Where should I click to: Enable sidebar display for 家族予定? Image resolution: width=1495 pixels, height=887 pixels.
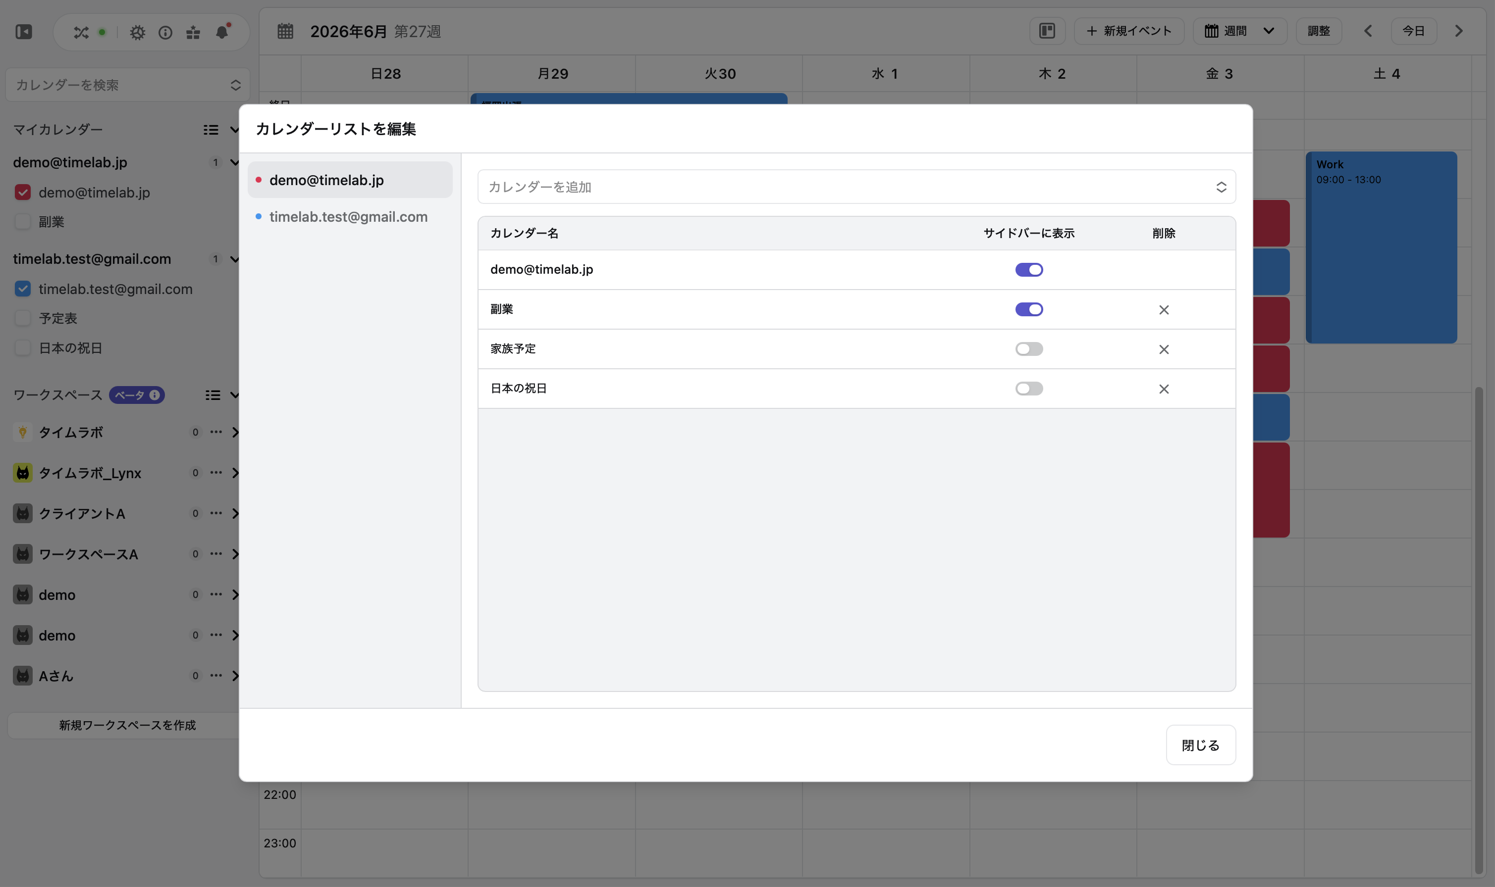1028,349
